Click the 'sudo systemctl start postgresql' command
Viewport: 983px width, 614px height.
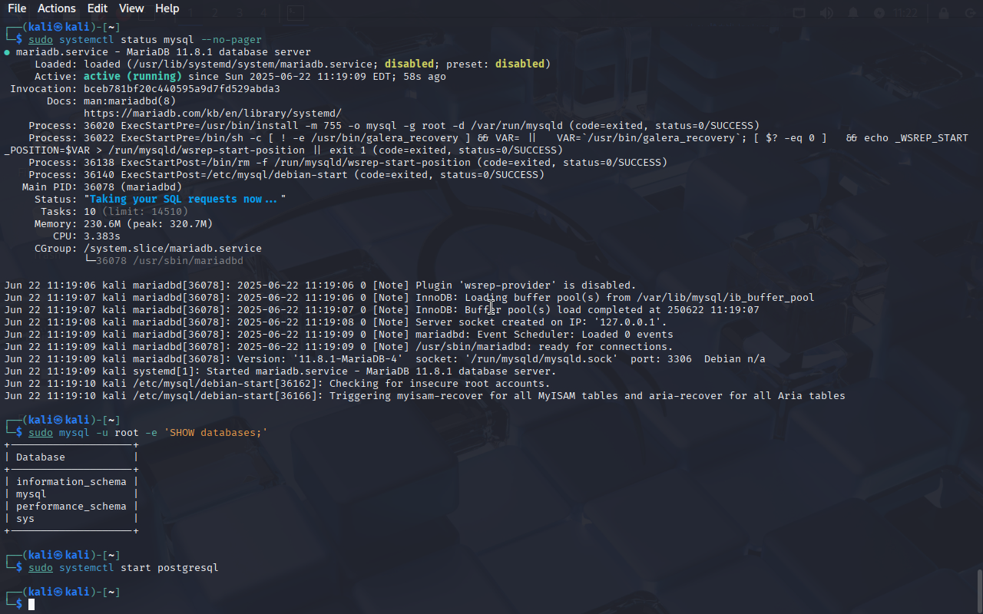click(124, 568)
